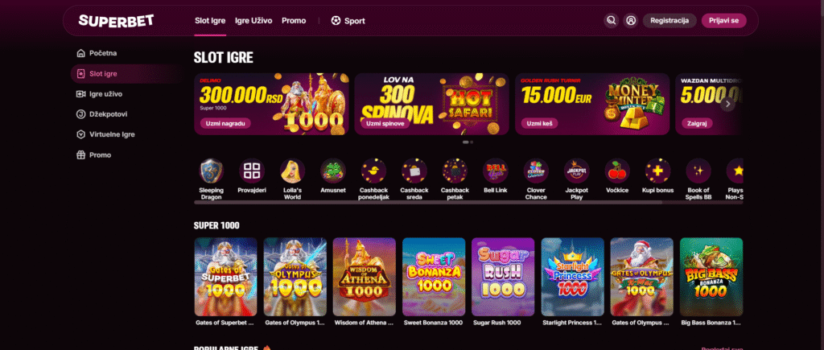The image size is (824, 350).
Task: Select the Voćkice cherry icon
Action: (617, 171)
